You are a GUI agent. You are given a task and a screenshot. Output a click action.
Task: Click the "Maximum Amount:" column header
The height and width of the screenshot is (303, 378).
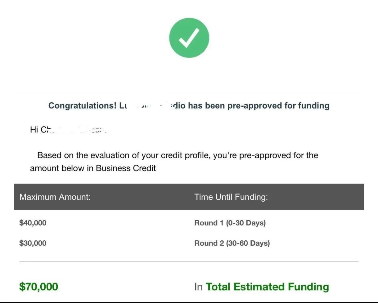pos(55,197)
